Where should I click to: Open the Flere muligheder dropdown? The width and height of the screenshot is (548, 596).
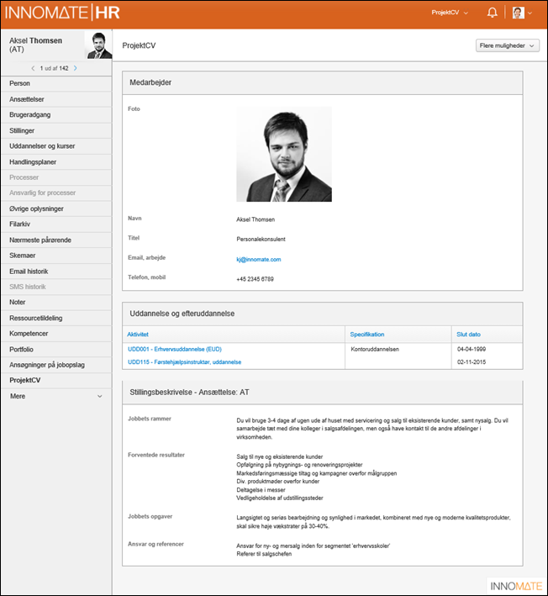pos(507,45)
